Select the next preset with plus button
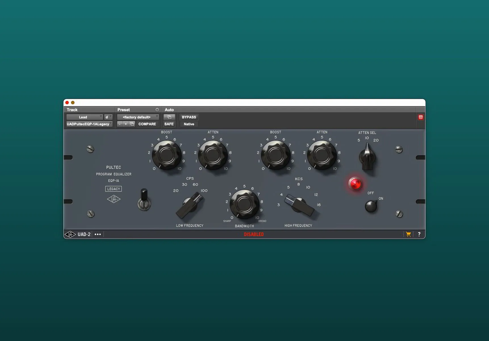489x341 pixels. coord(126,124)
